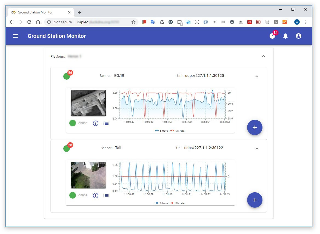This screenshot has width=320, height=234.
Task: Collapse the Tail sensor card
Action: [257, 148]
